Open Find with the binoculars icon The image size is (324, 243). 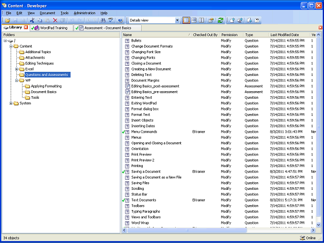103,20
